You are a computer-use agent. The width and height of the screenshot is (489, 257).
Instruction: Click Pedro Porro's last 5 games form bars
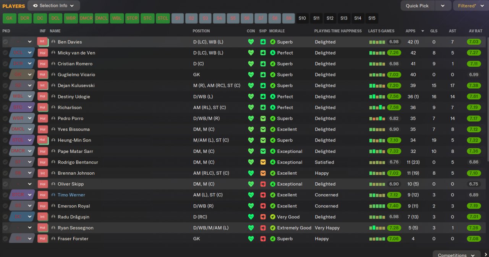377,119
